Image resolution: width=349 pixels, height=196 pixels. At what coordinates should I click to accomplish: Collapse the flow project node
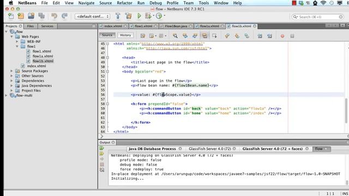(x=6, y=32)
